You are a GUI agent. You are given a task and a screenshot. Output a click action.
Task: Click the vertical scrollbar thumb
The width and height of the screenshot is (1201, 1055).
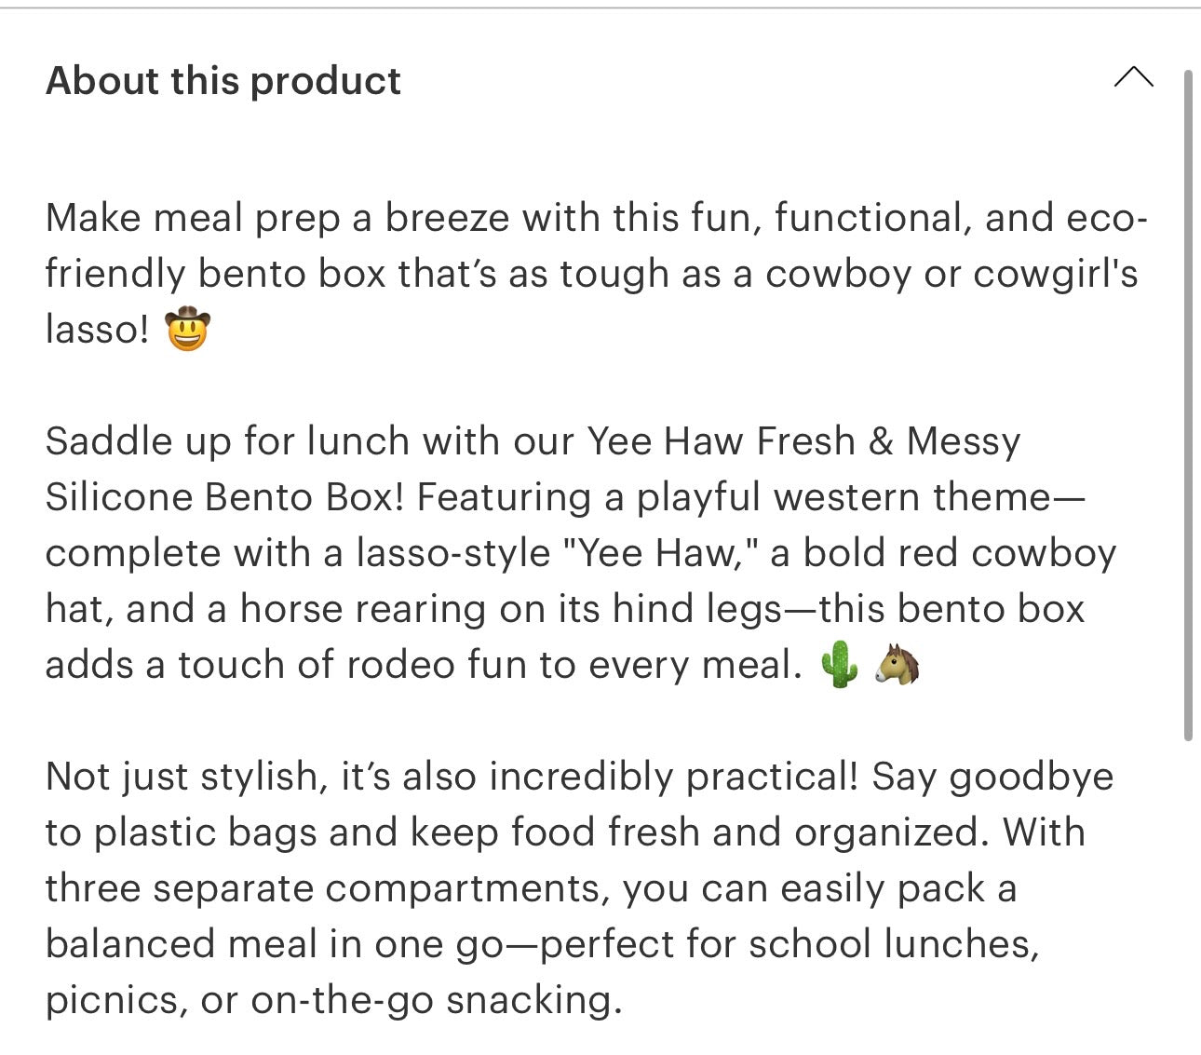(x=1188, y=405)
